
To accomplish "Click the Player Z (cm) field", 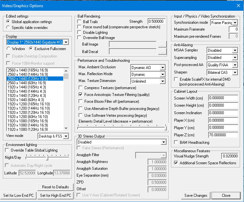I will [x=223, y=135].
